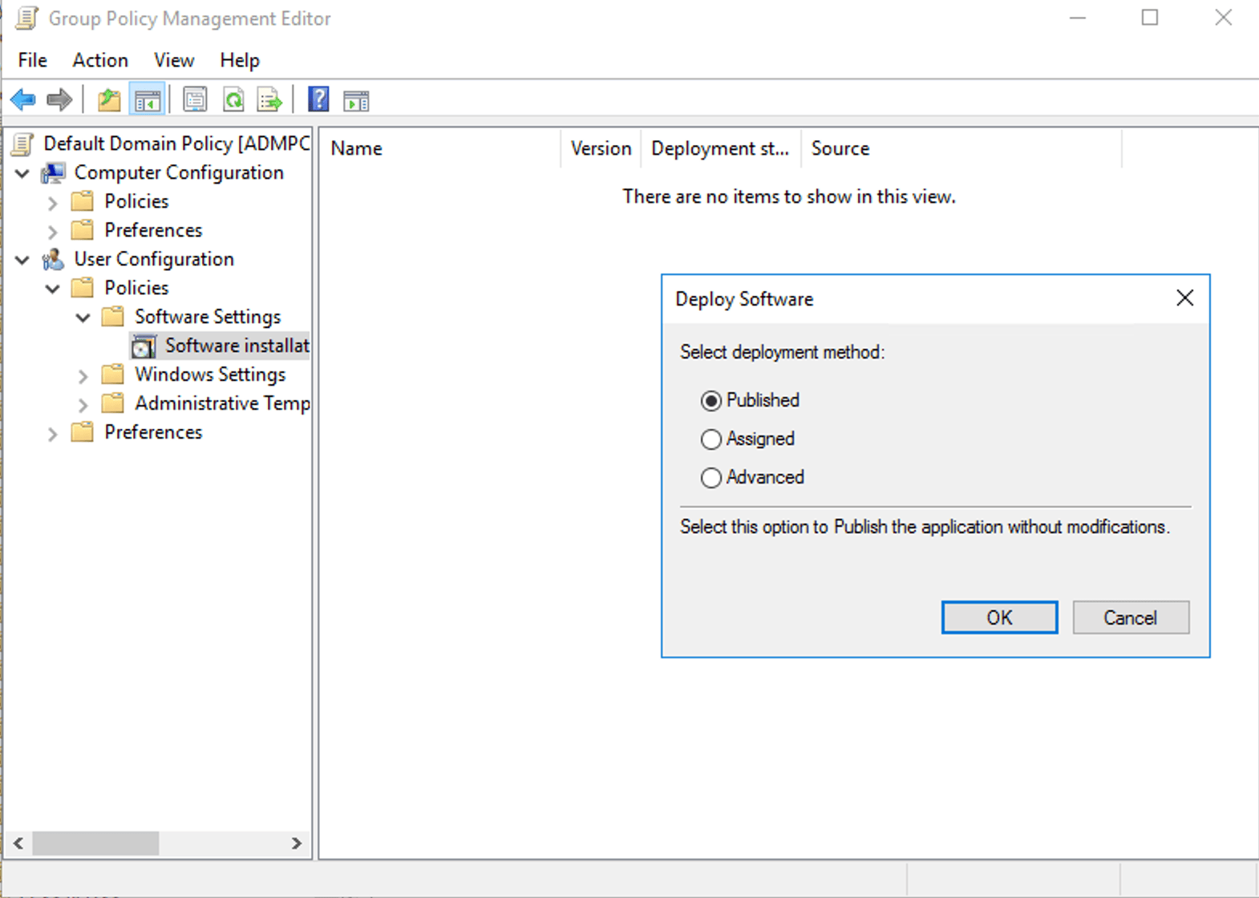This screenshot has height=898, width=1259.
Task: Open Help via blue question mark icon
Action: (318, 99)
